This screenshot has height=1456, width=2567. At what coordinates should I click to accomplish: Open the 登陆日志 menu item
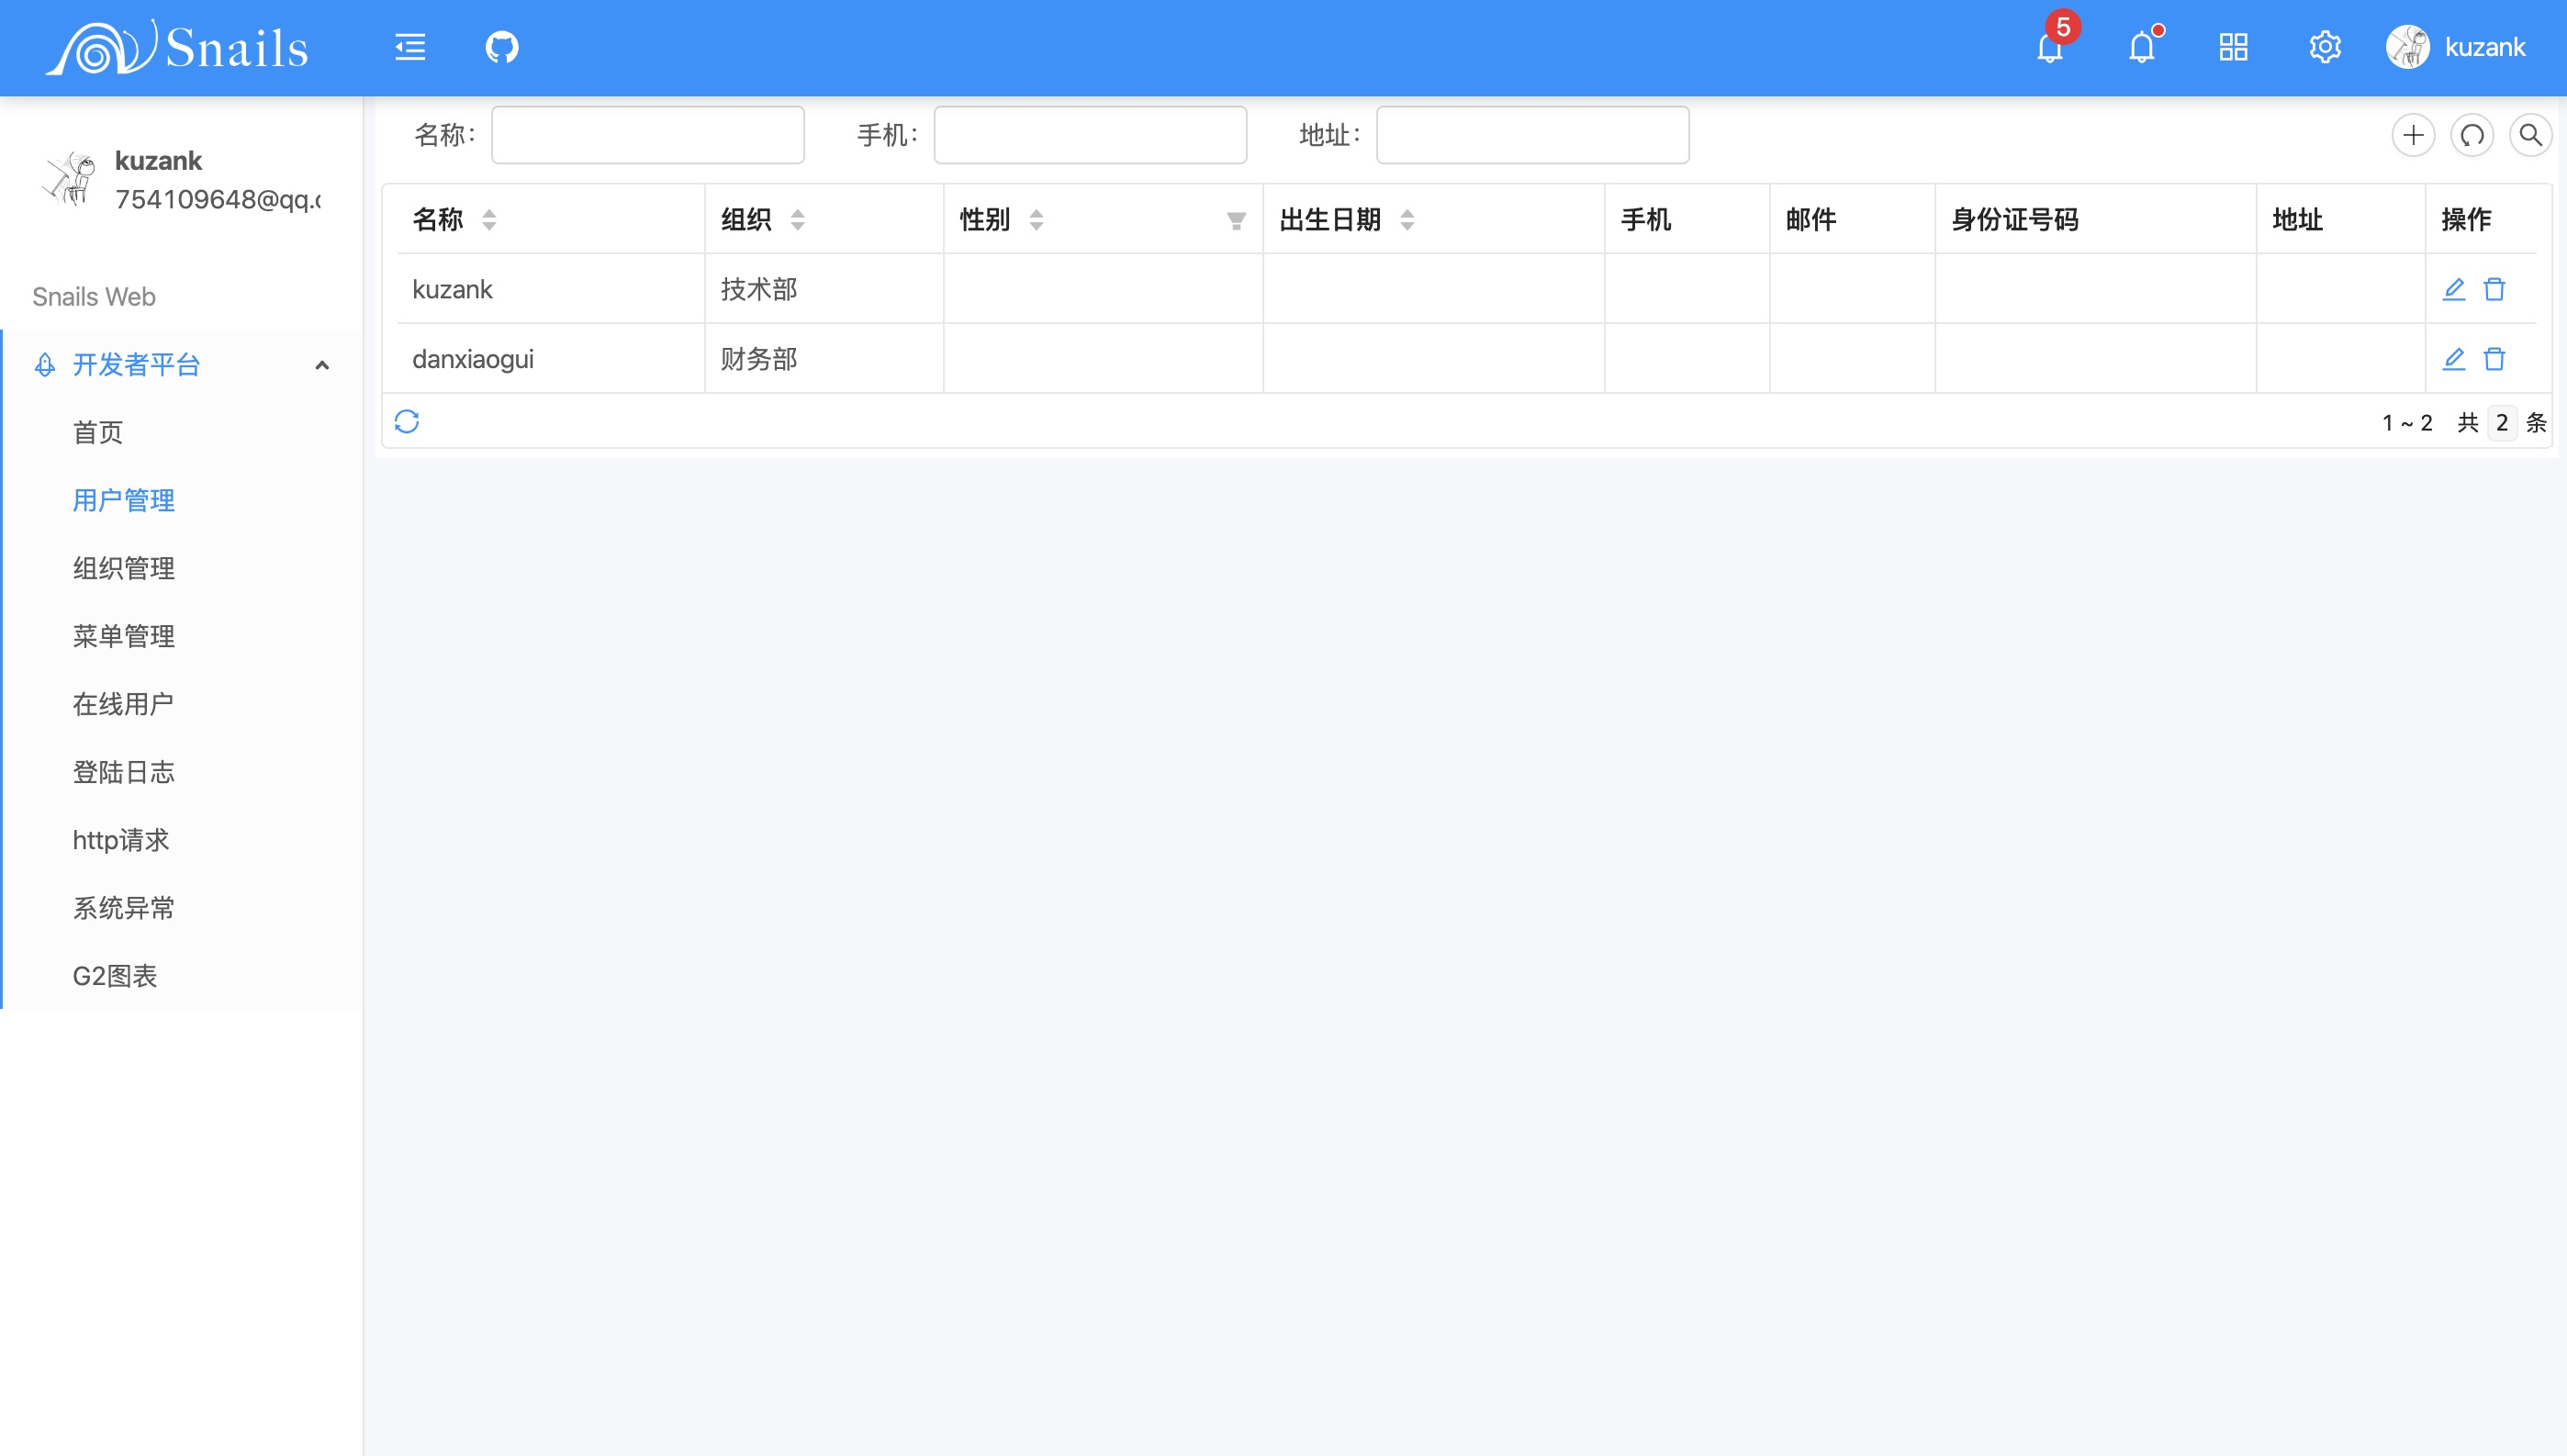[124, 772]
